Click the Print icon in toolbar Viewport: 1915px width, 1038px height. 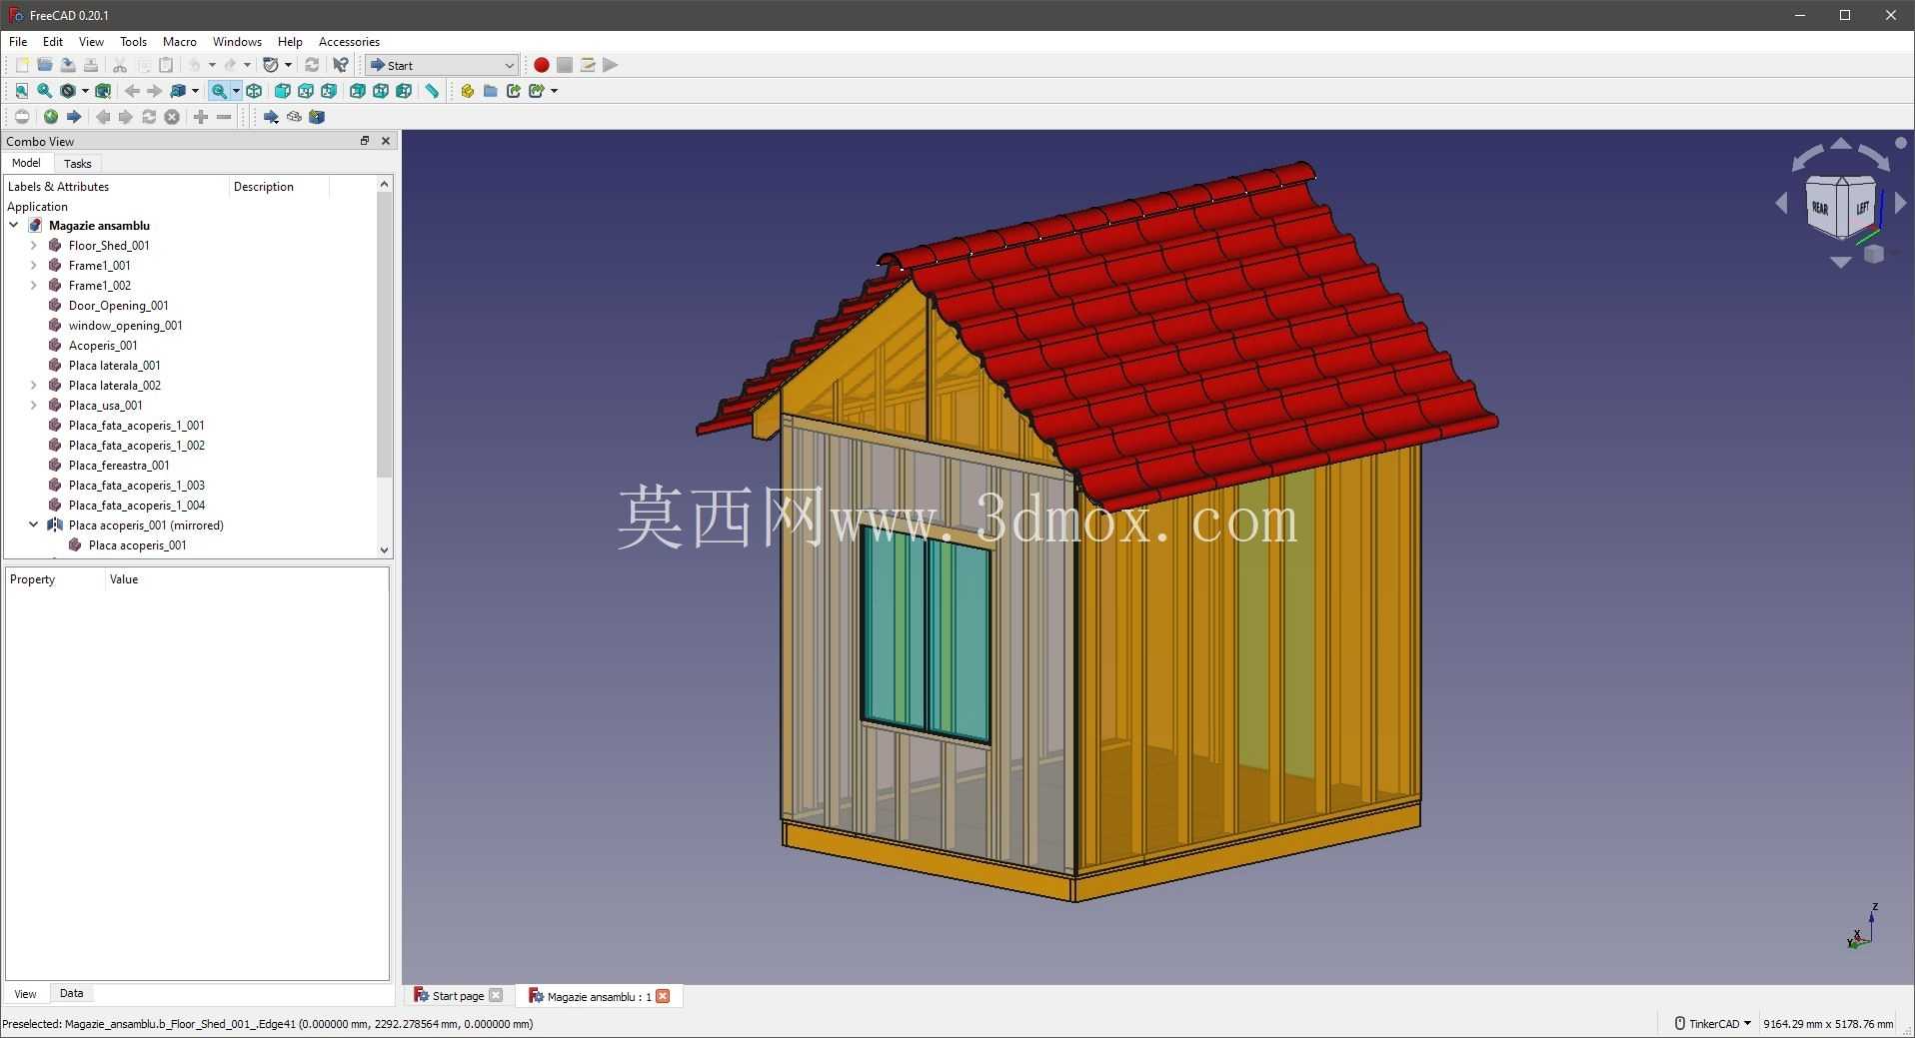(91, 65)
